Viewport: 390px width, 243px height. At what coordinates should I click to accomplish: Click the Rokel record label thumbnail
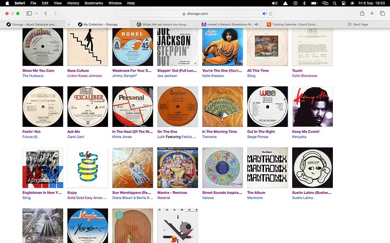click(x=133, y=47)
